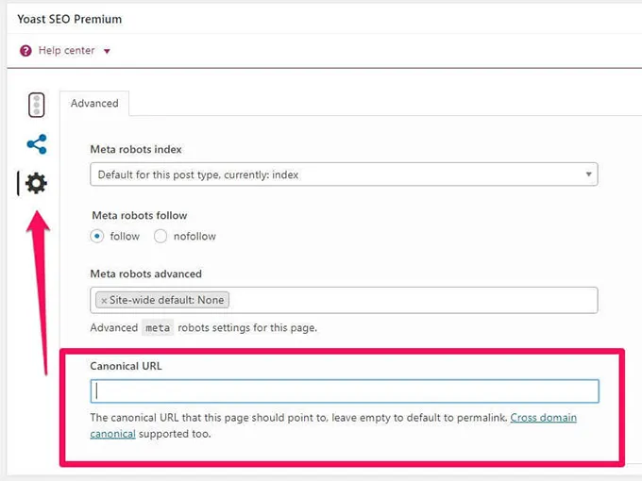Click the Help center question mark icon
642x481 pixels.
click(25, 51)
